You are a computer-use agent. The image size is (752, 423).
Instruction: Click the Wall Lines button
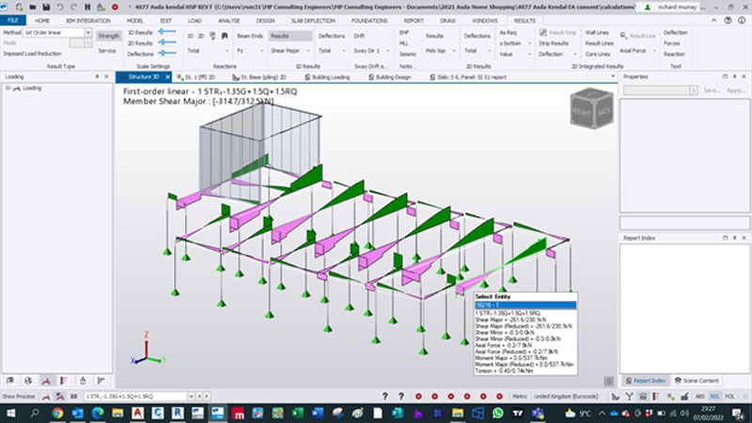[599, 33]
